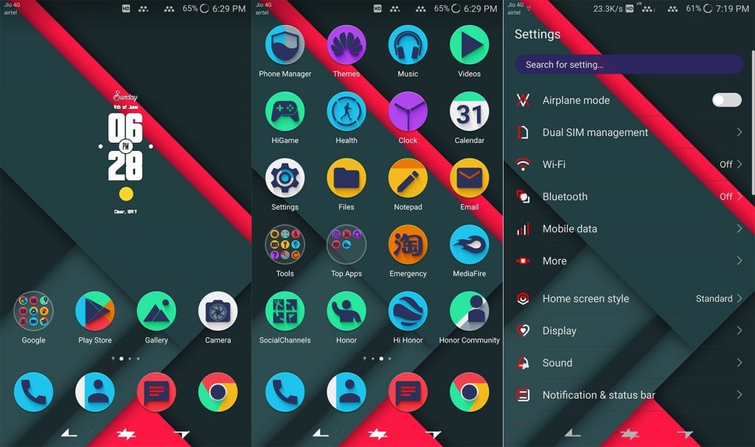The height and width of the screenshot is (447, 755).
Task: Tap the home key on the clock-widget screen
Action: click(x=126, y=434)
